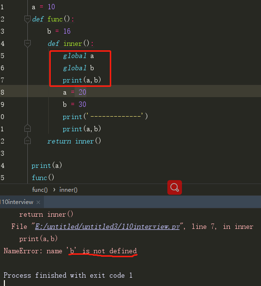The height and width of the screenshot is (286, 261).
Task: Close the 110interview run tab
Action: [x=38, y=202]
